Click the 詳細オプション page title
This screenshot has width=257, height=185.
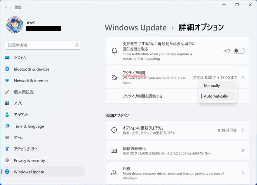pos(201,27)
